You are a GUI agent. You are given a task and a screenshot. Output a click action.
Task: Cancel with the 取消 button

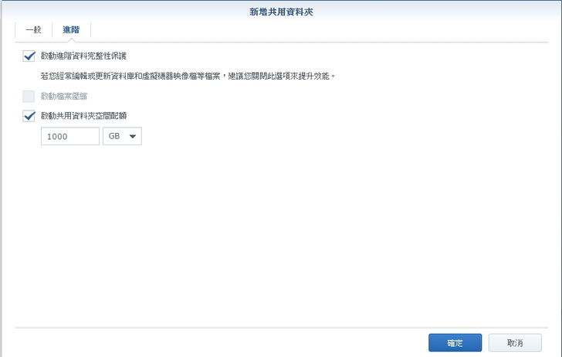point(515,343)
